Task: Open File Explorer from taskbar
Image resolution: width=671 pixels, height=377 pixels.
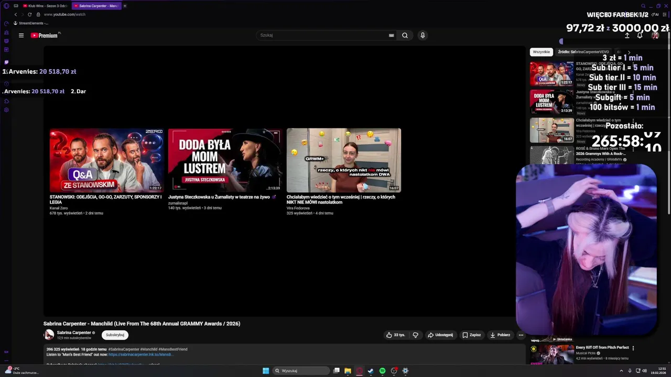Action: pos(348,371)
